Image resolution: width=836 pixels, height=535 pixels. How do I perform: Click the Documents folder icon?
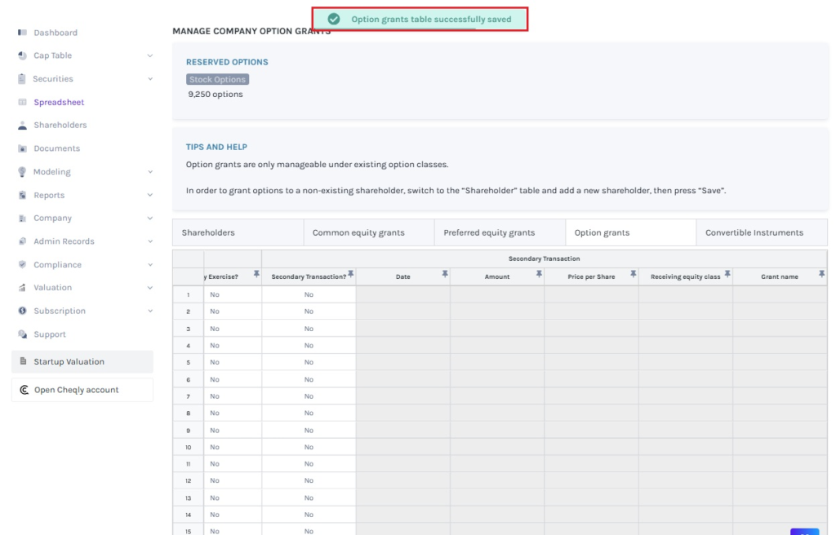pyautogui.click(x=22, y=148)
